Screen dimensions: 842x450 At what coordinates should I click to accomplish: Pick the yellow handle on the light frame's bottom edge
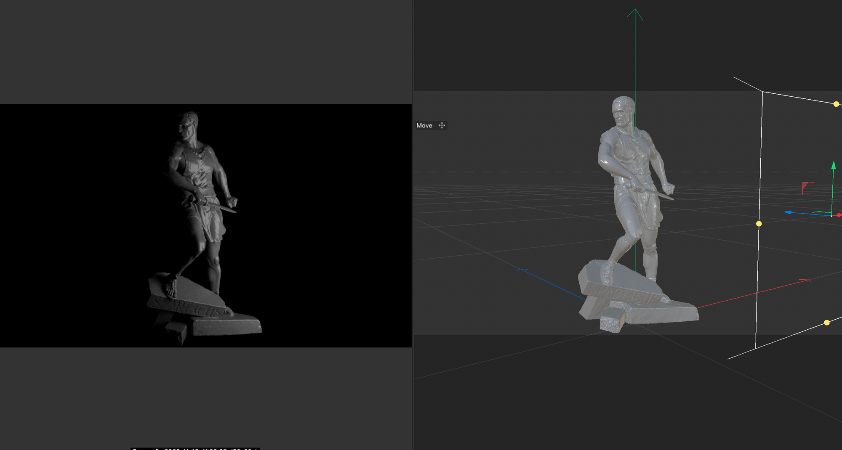tap(826, 323)
